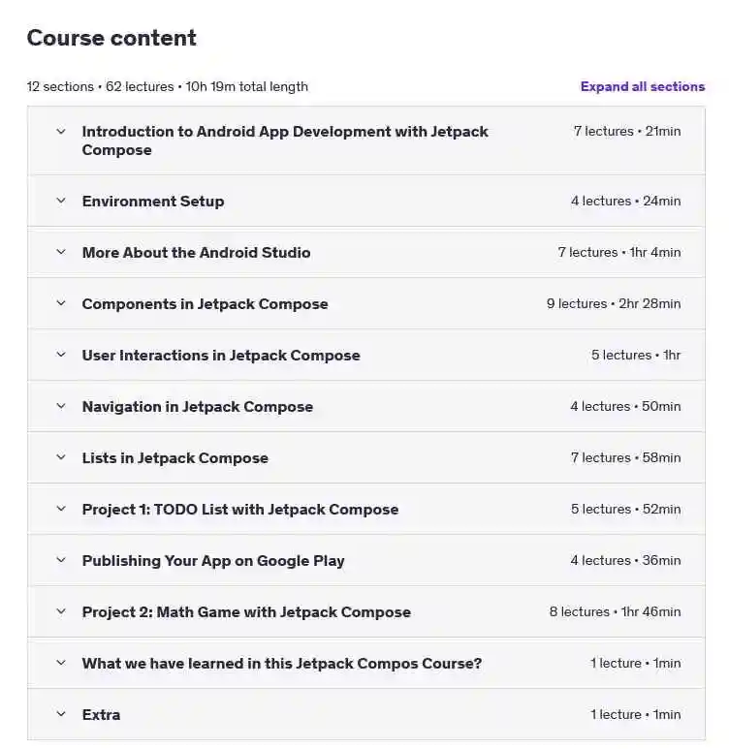This screenshot has height=749, width=729.
Task: Click chevron beside More About the Android Studio
Action: 61,252
